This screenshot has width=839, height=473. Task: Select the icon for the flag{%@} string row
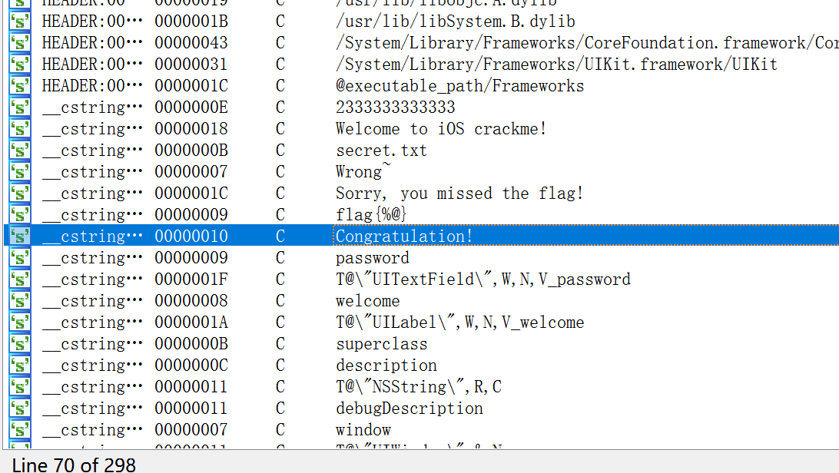click(20, 215)
